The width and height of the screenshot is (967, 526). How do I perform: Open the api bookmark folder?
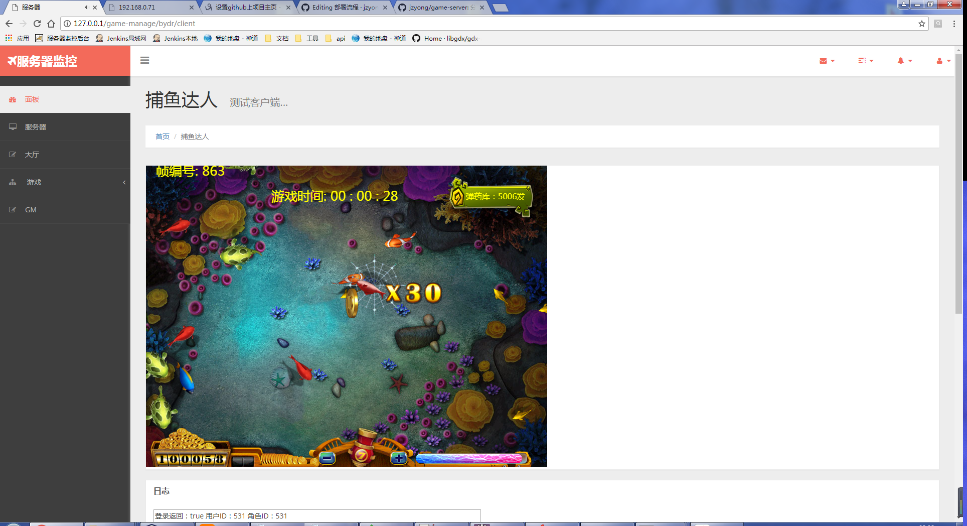click(x=335, y=38)
